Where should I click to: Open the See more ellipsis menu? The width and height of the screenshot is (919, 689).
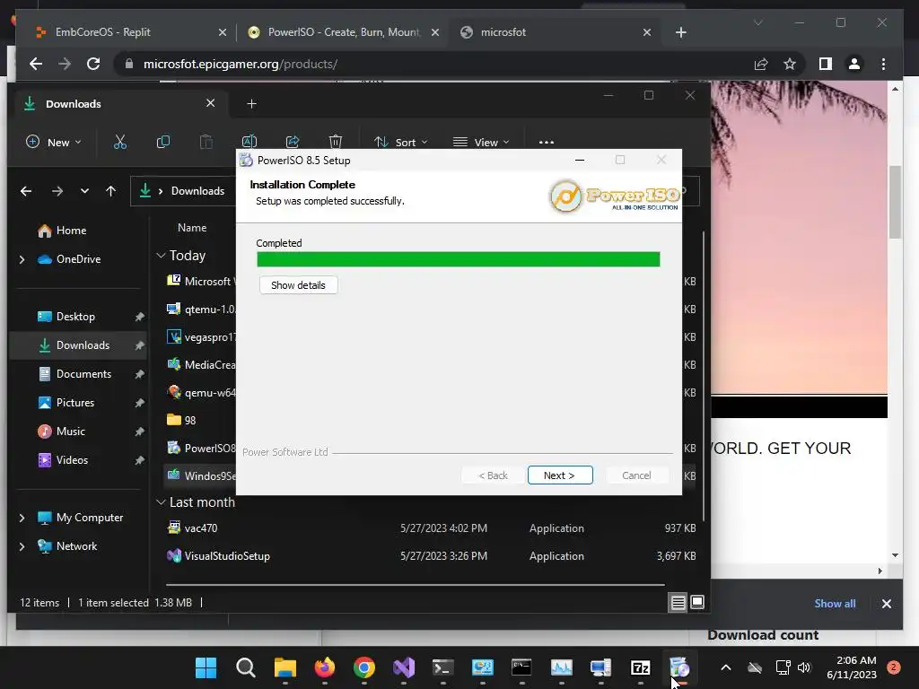547,142
